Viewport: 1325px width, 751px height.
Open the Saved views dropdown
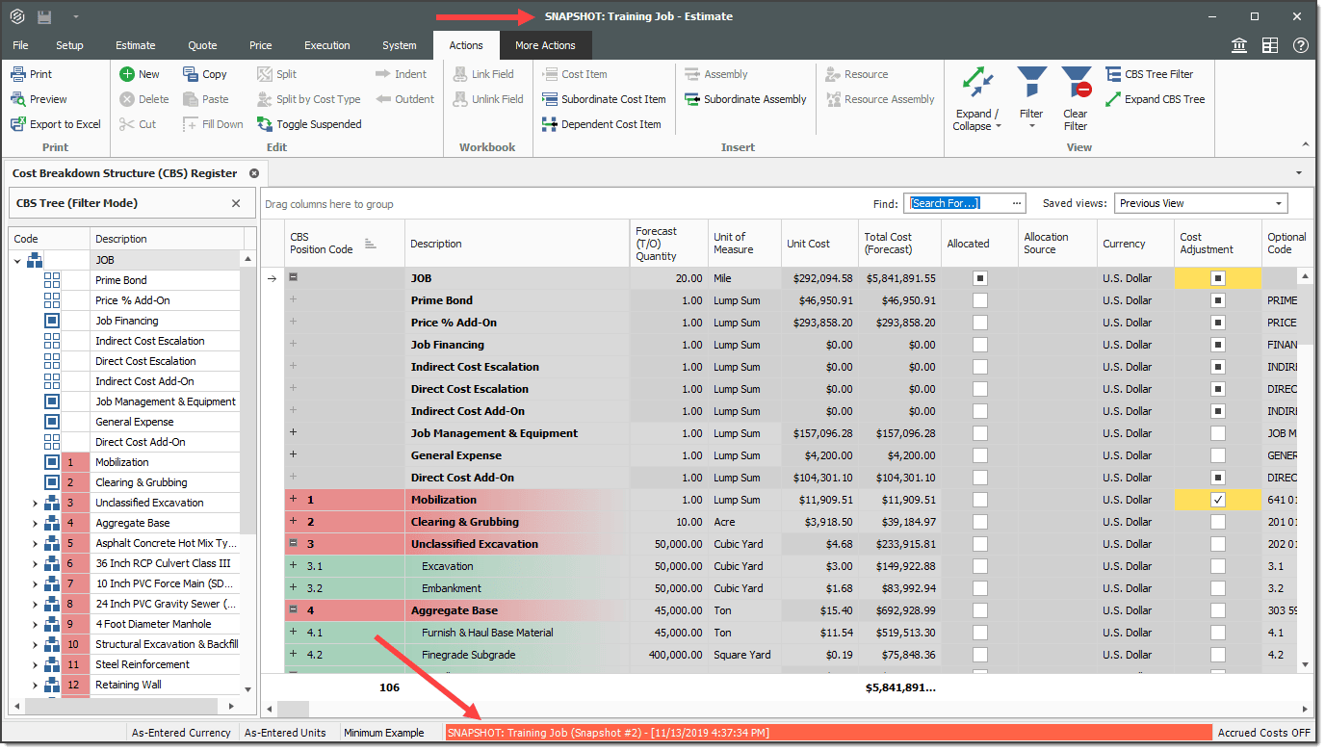(x=1279, y=203)
